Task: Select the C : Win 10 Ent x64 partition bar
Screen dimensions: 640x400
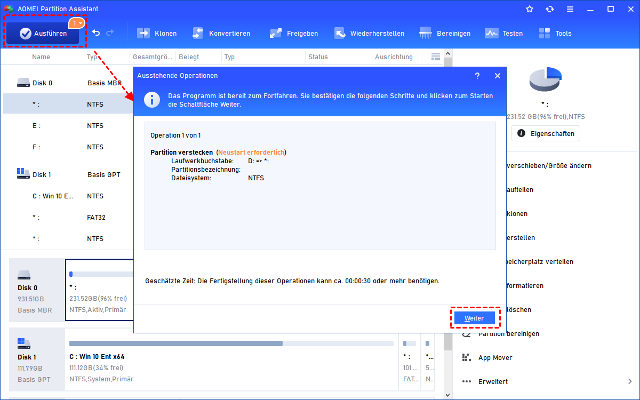Action: (231, 359)
